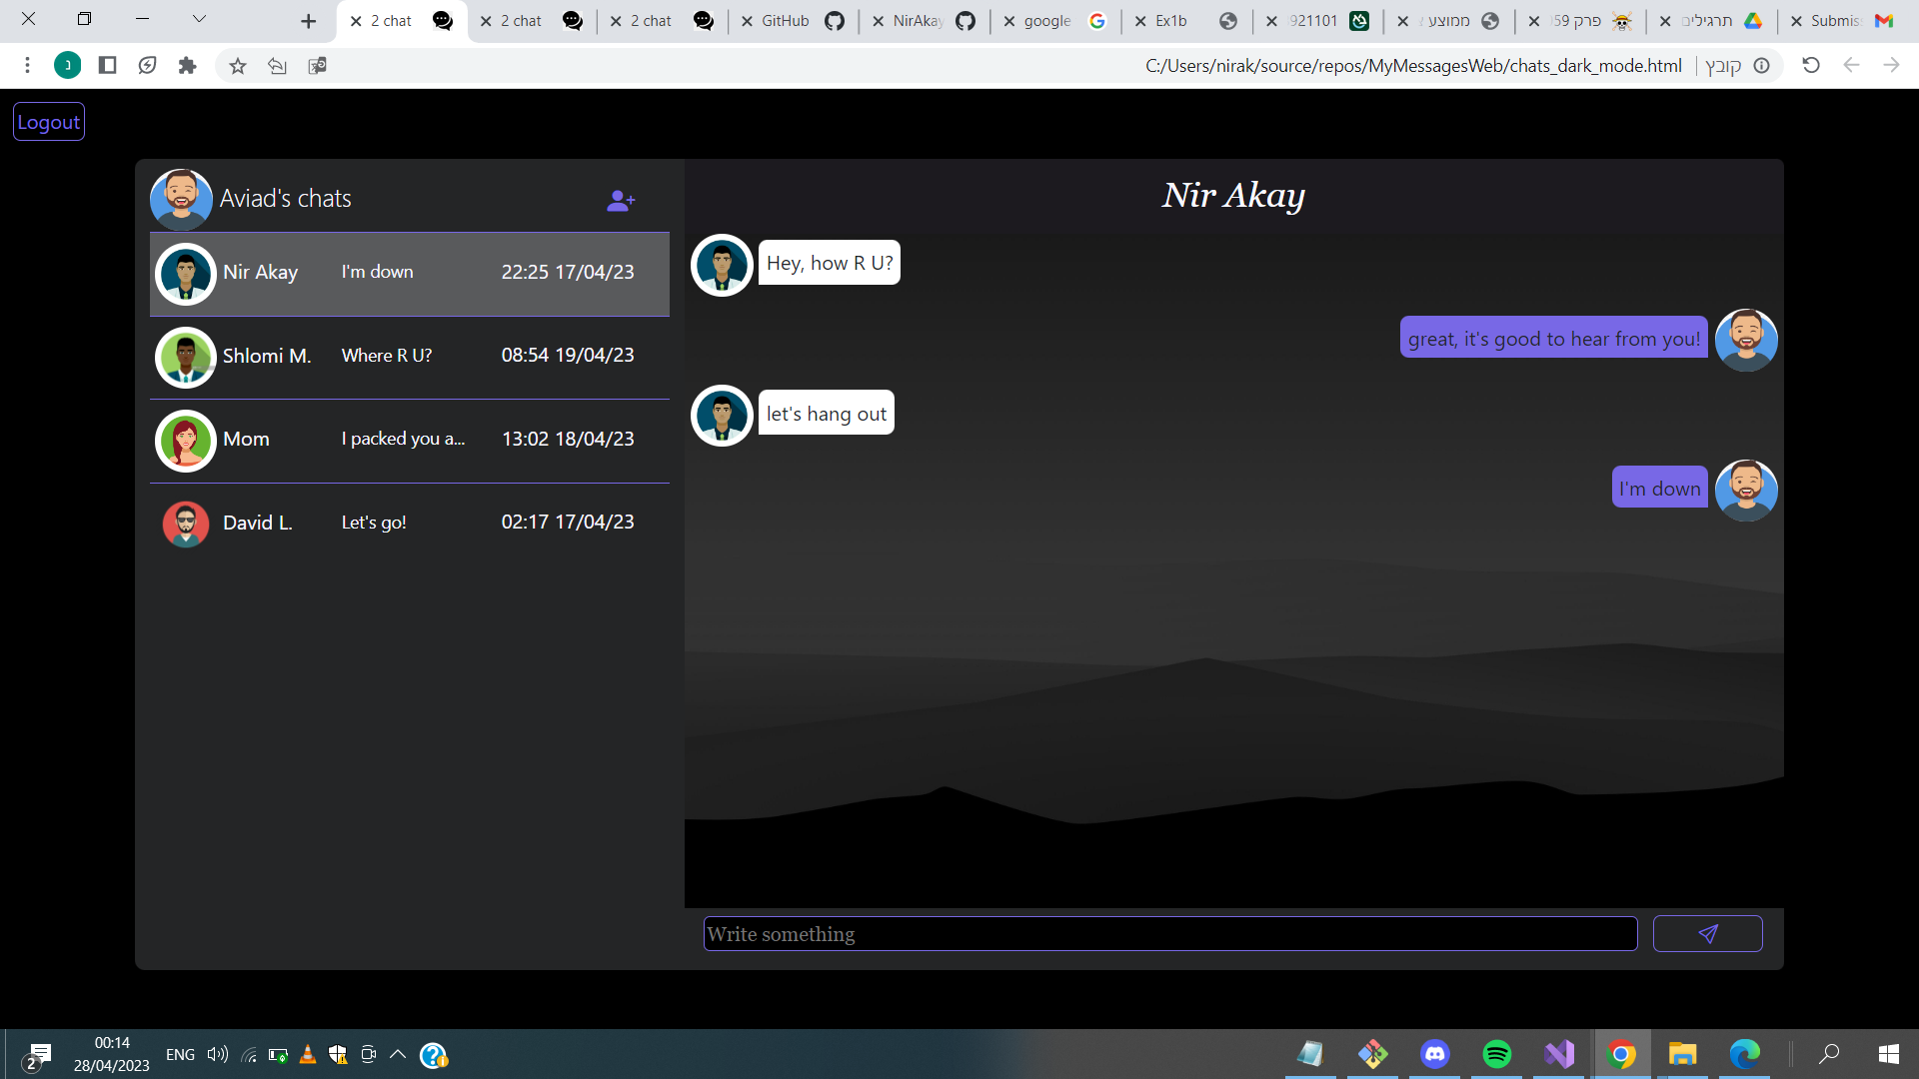Click the add new contact icon

coord(621,201)
